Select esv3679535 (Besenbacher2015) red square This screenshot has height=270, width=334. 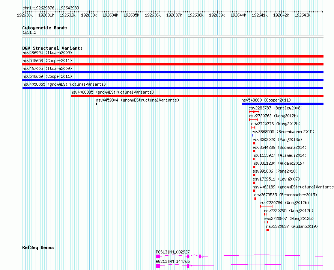click(x=255, y=199)
